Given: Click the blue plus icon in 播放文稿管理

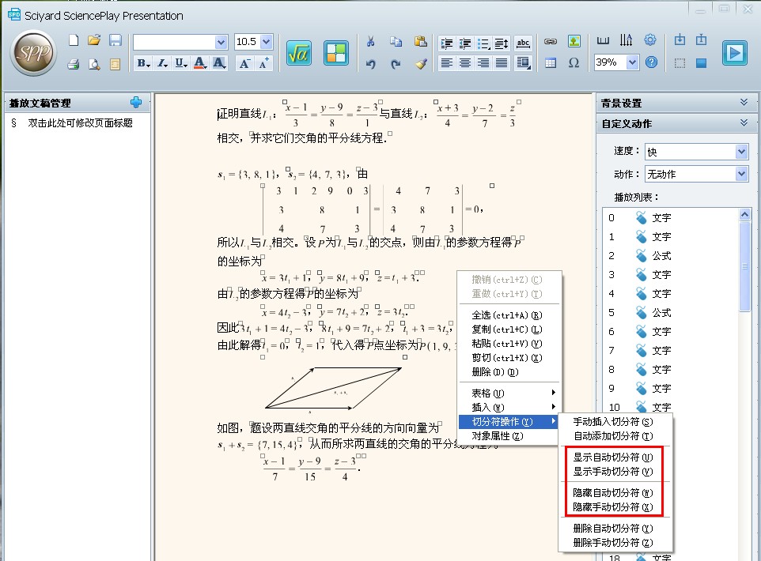Looking at the screenshot, I should tap(136, 102).
